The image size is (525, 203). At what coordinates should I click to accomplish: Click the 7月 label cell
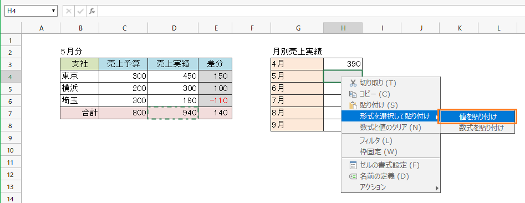pyautogui.click(x=297, y=100)
